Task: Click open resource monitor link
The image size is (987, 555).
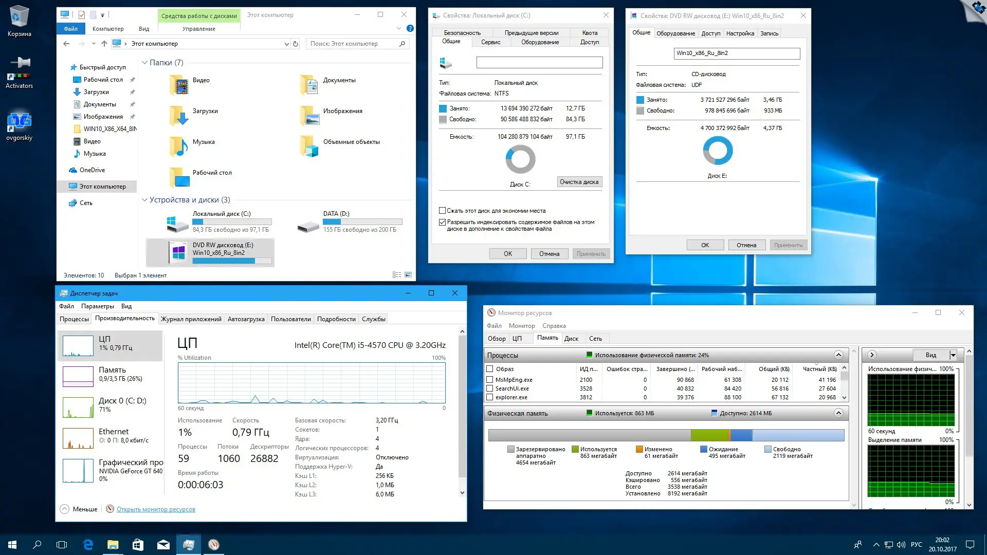Action: pos(156,509)
